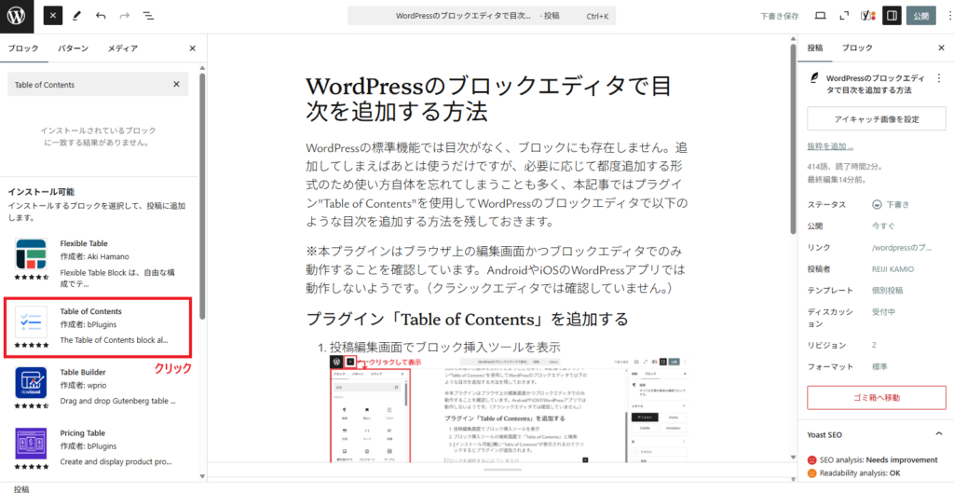
Task: Select the pencil Tools icon
Action: click(x=77, y=16)
